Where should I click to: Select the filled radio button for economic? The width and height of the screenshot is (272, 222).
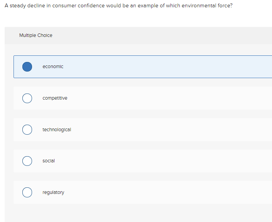[x=27, y=67]
